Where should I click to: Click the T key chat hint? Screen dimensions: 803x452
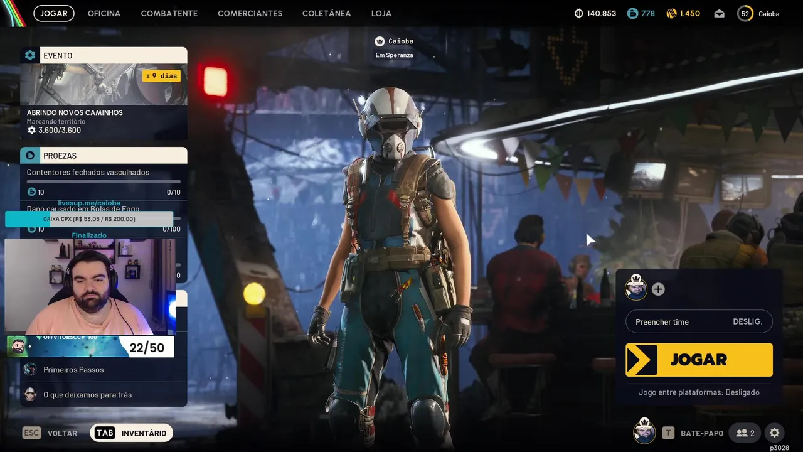point(669,433)
